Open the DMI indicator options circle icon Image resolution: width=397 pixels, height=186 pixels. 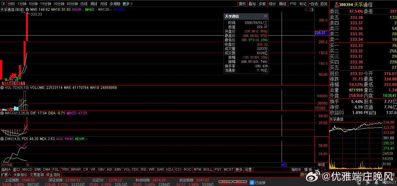(x=3, y=139)
